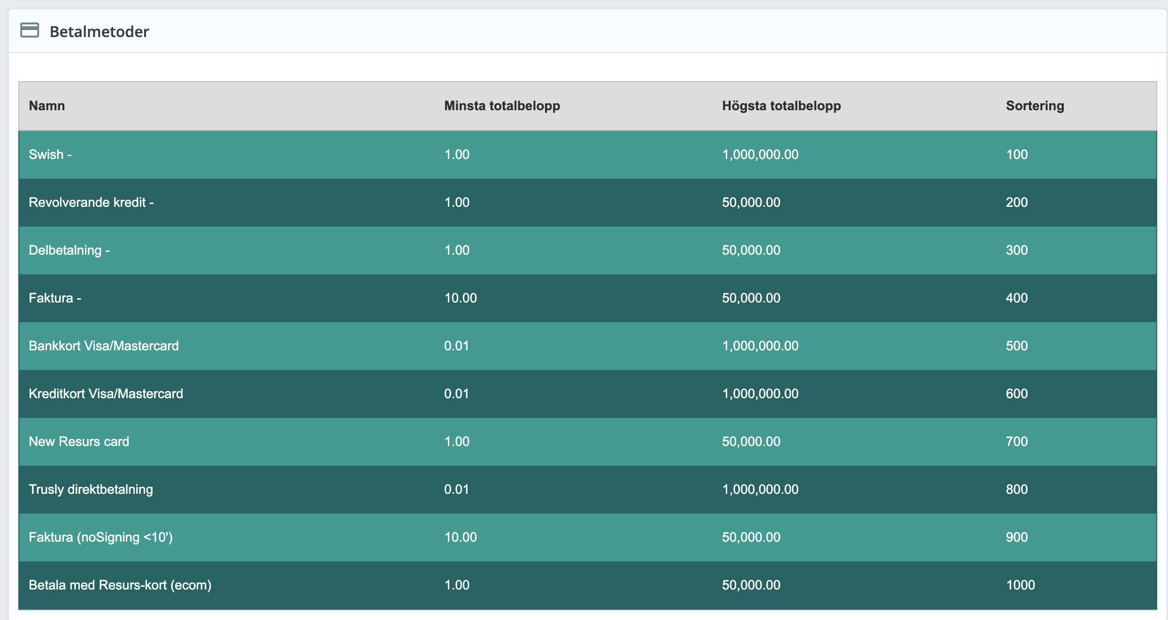Select the Delbetalning - name cell

coord(69,250)
